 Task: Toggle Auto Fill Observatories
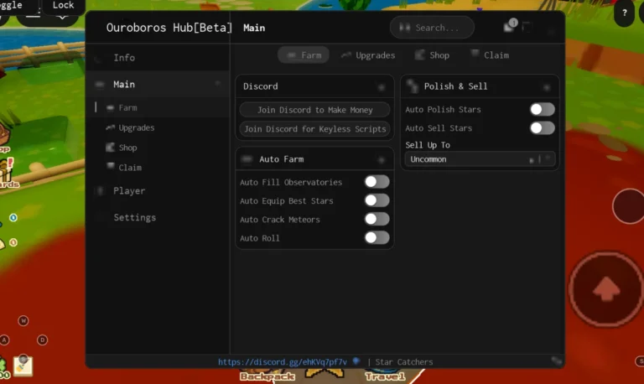point(377,182)
